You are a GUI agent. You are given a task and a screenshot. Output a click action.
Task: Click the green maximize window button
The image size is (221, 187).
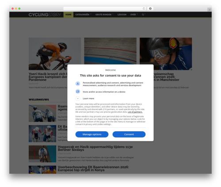pyautogui.click(x=19, y=8)
